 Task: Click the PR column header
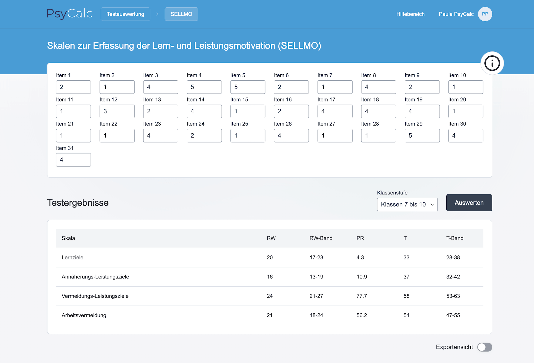[x=360, y=238]
